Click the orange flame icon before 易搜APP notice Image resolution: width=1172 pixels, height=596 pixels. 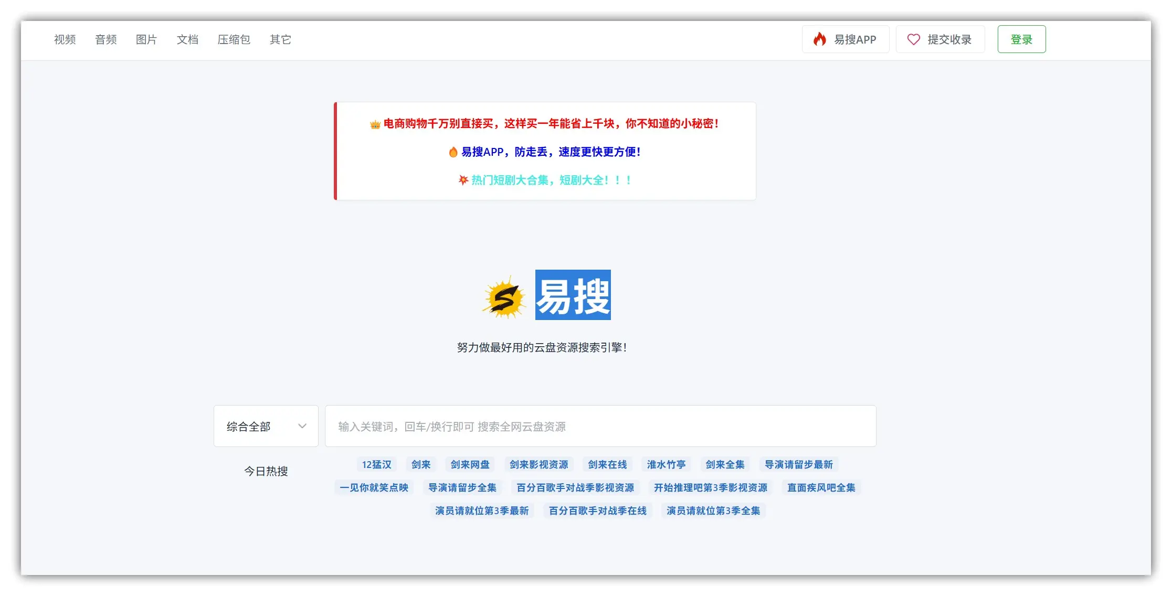point(453,152)
